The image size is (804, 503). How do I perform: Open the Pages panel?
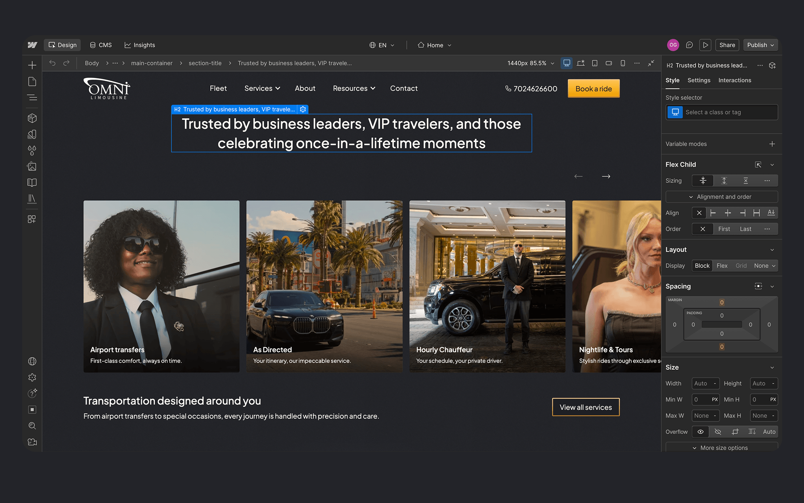click(x=32, y=81)
